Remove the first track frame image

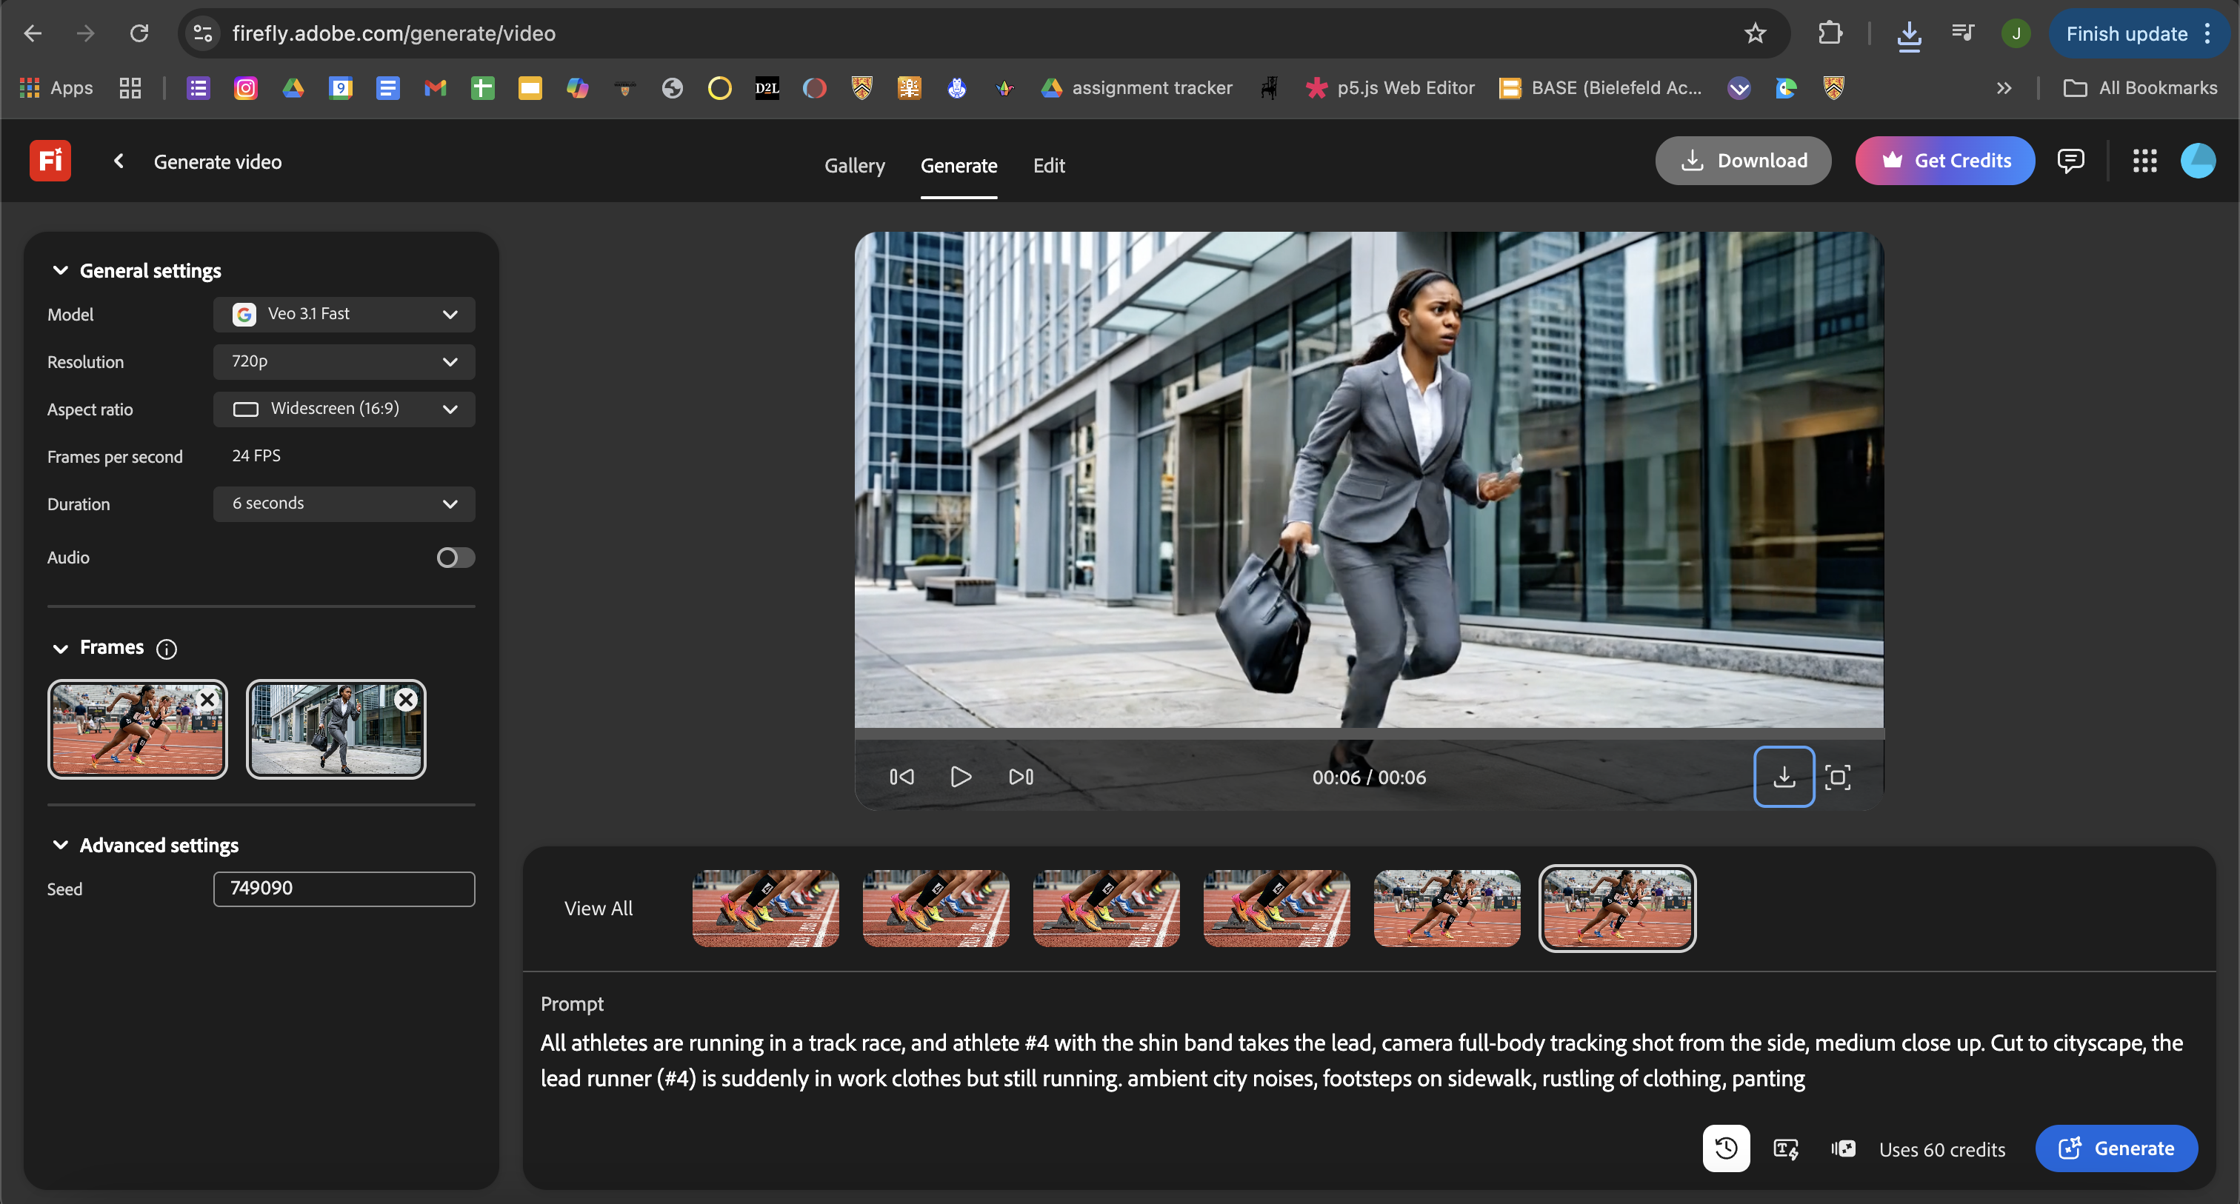click(x=208, y=699)
